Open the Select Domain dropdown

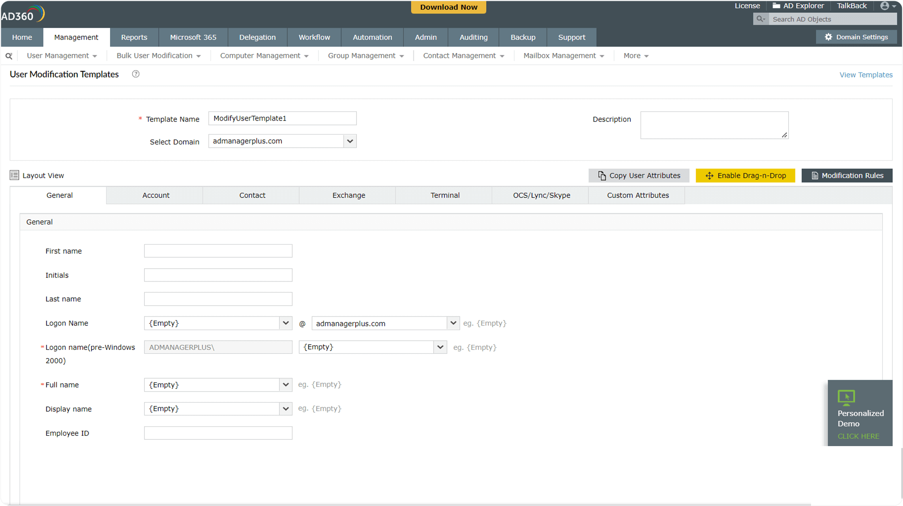350,141
